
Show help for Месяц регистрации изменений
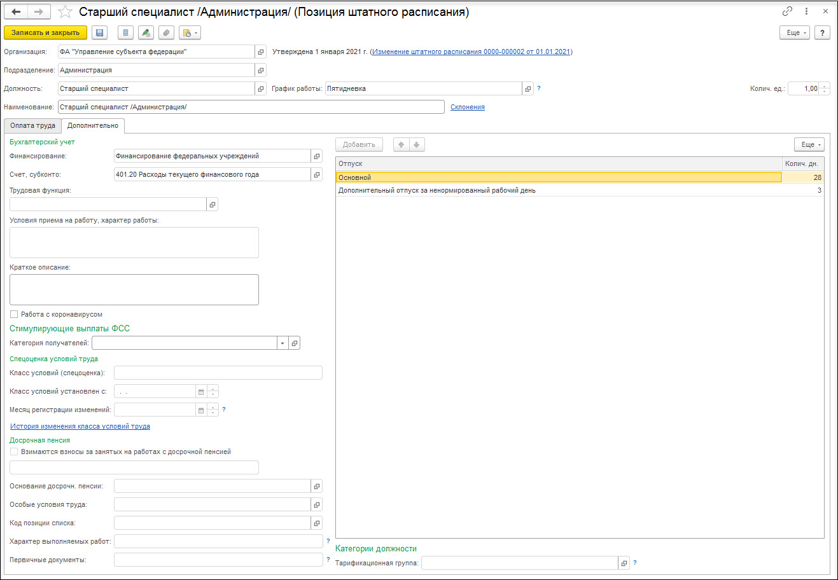pyautogui.click(x=224, y=410)
